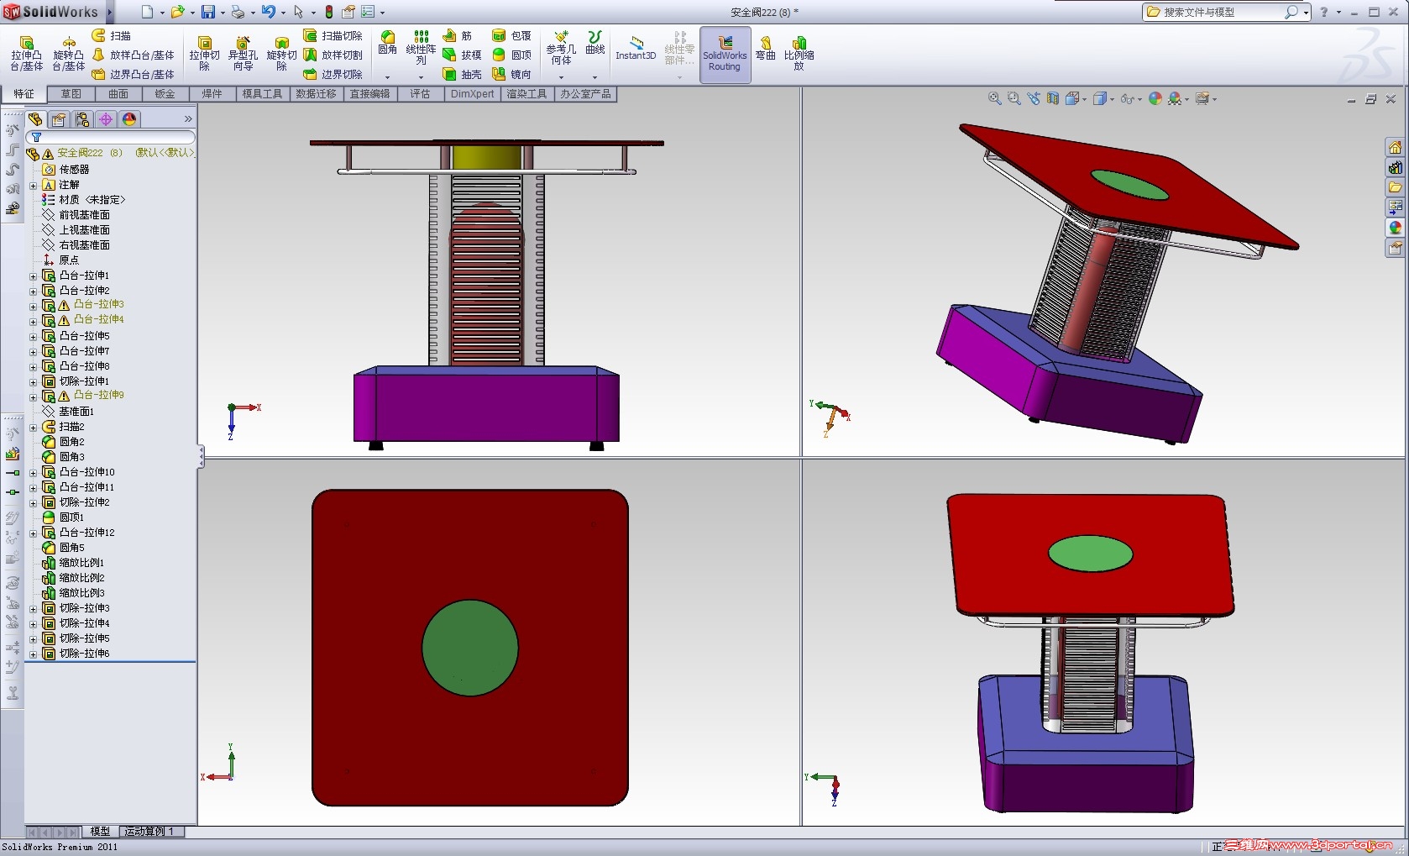Open the Design Library task pane icon

(1395, 167)
